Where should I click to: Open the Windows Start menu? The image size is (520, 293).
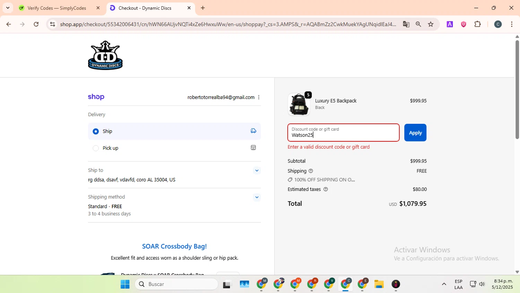(x=125, y=284)
